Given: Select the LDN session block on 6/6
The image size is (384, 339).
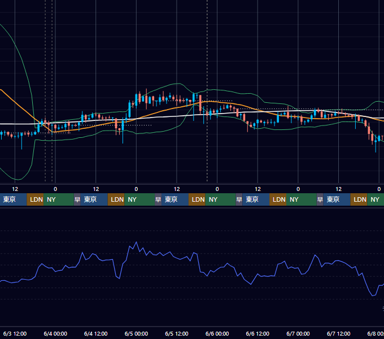Looking at the screenshot, I should tap(278, 199).
